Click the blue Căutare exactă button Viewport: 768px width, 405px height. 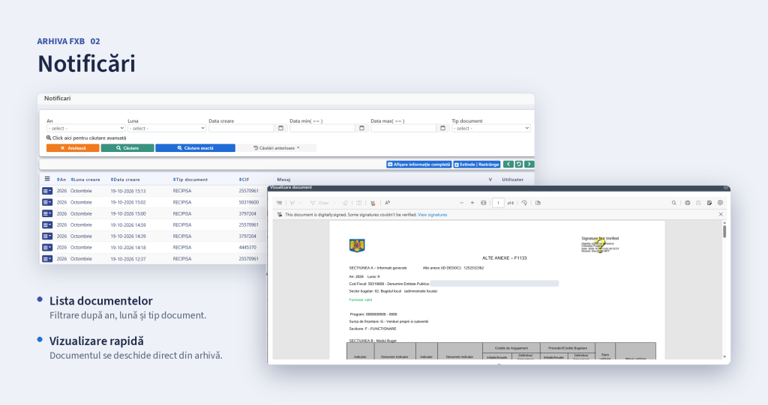point(196,147)
